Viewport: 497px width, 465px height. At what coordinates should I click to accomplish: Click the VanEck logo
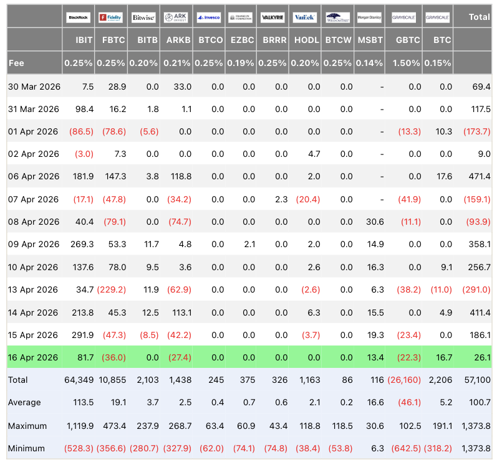[x=306, y=18]
